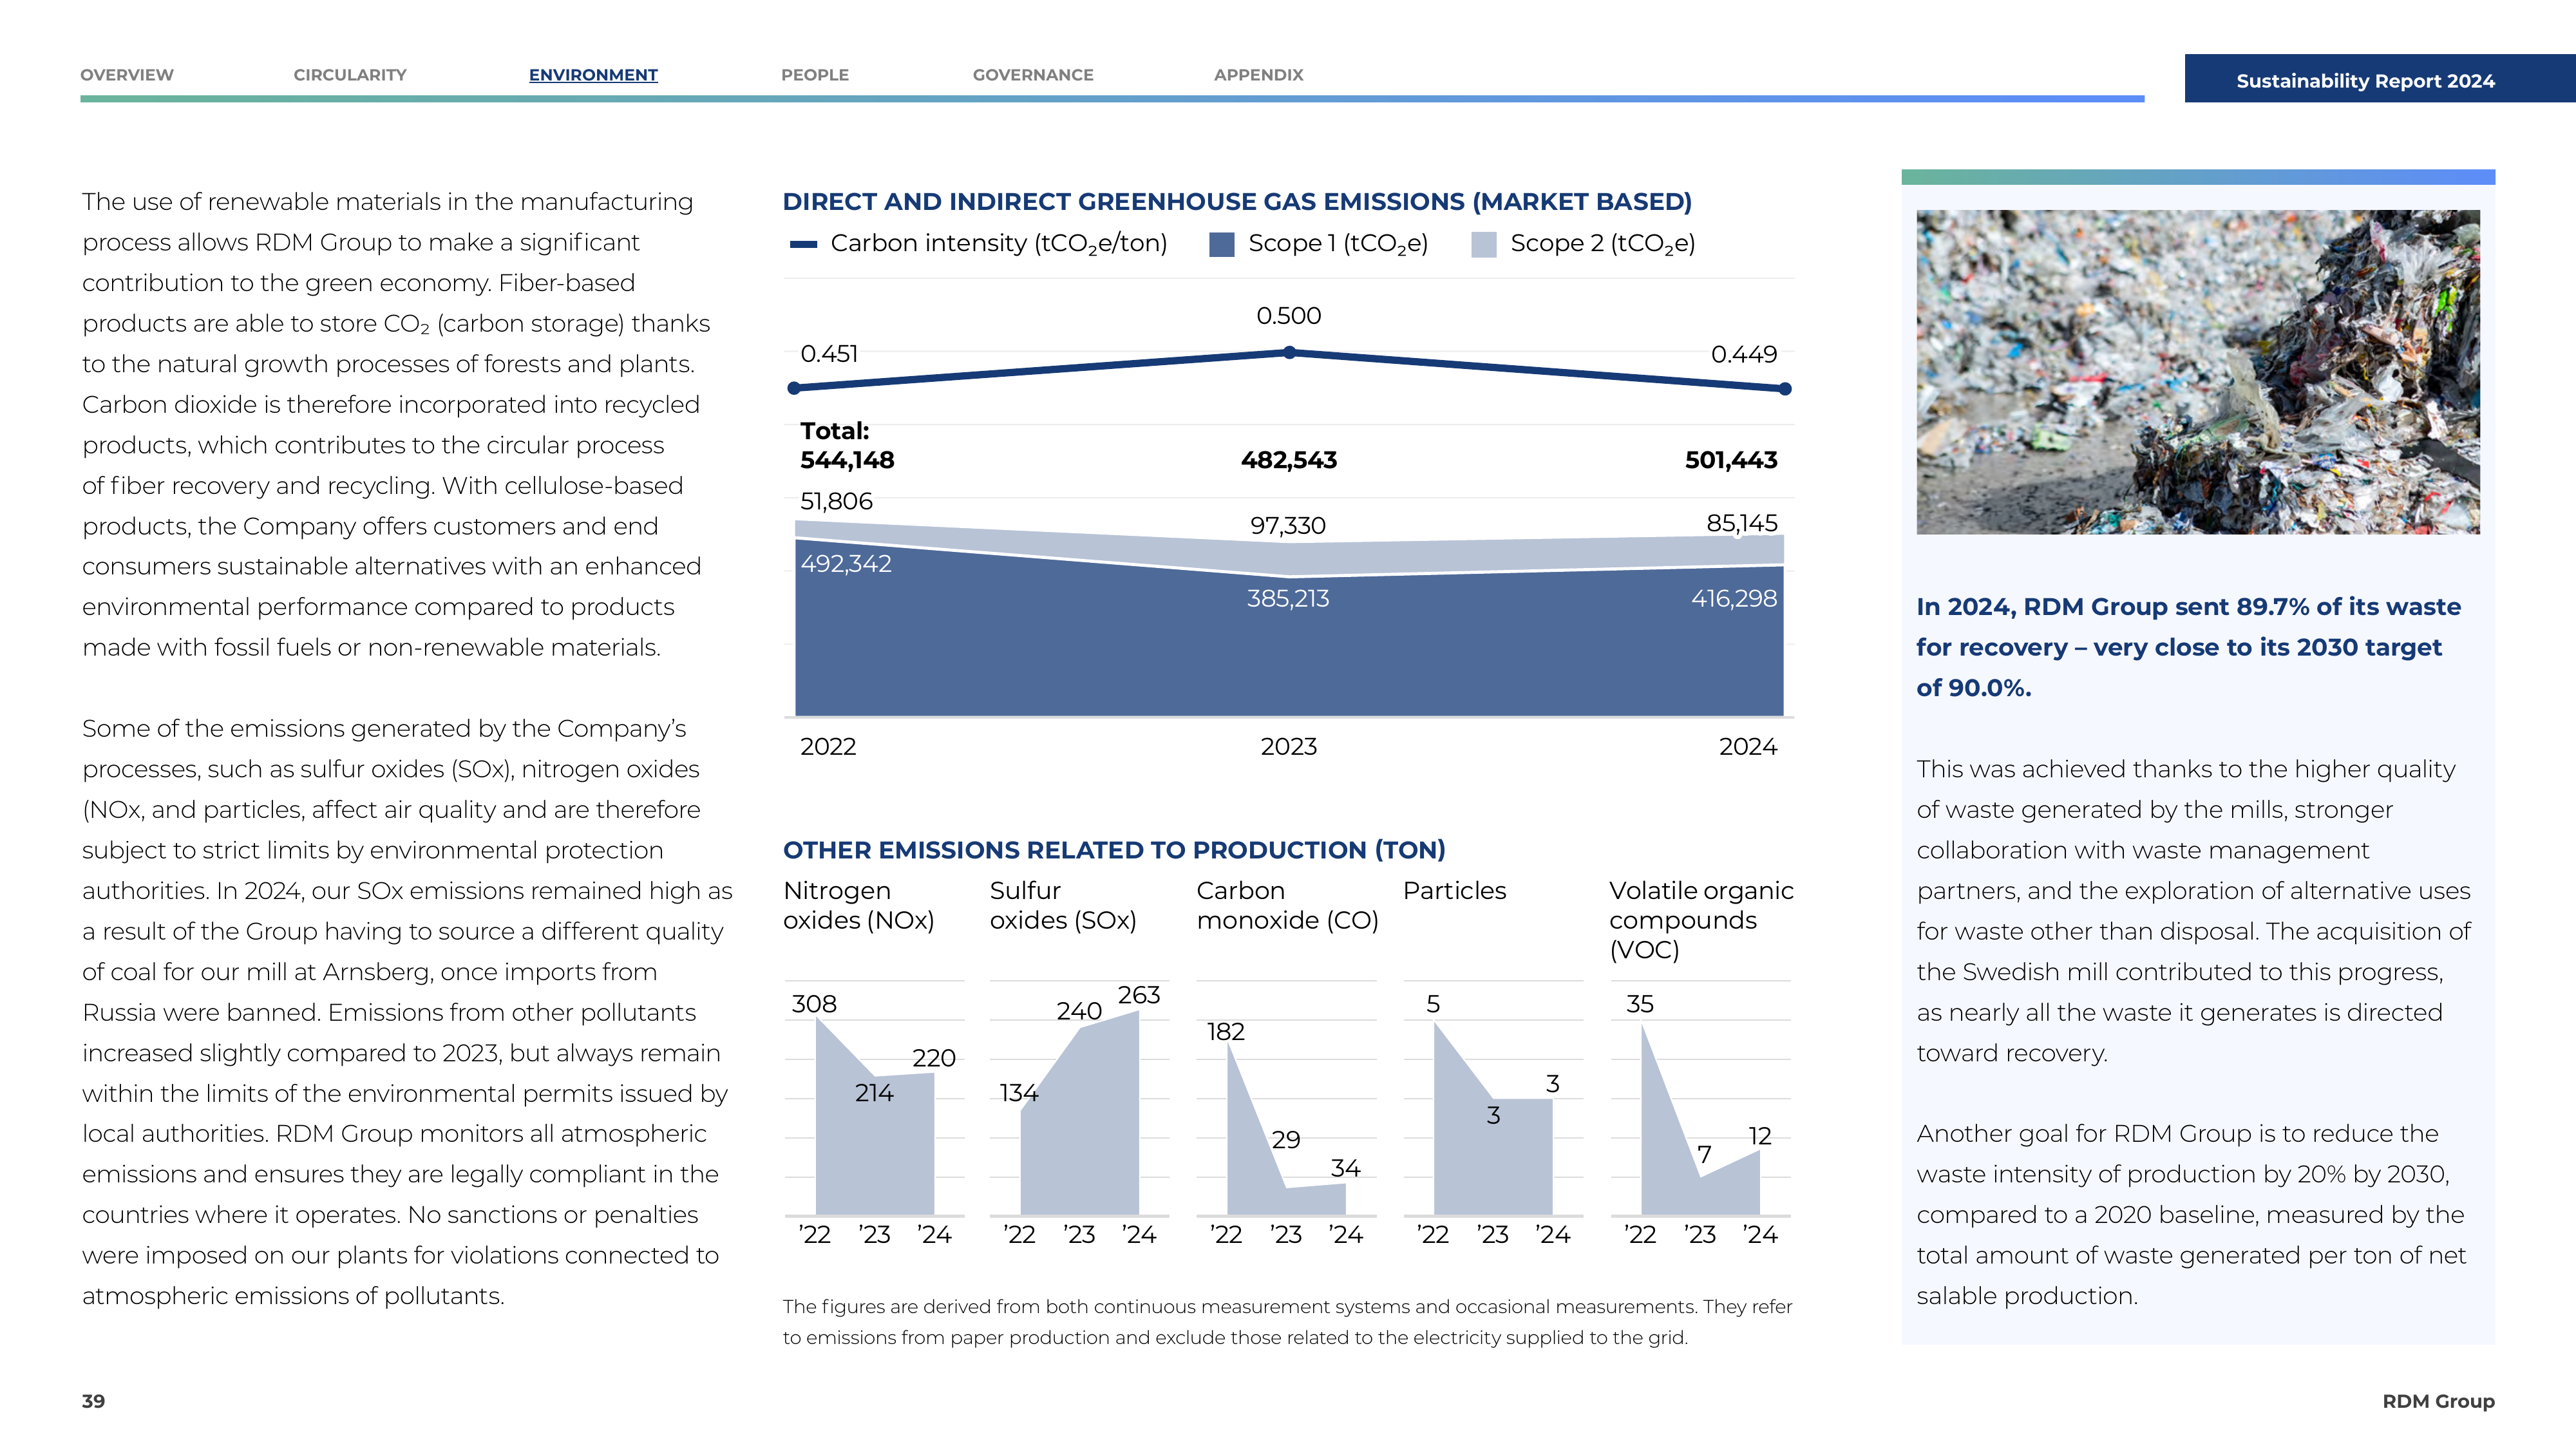Image resolution: width=2576 pixels, height=1449 pixels.
Task: Open the OVERVIEW section tab
Action: tap(127, 75)
